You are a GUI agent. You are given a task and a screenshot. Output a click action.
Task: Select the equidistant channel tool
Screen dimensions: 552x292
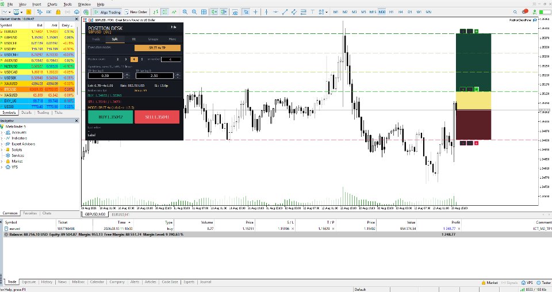click(294, 12)
